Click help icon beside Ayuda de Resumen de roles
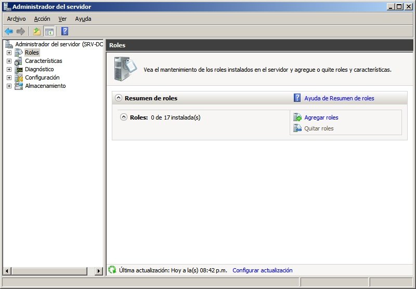This screenshot has width=416, height=289. pyautogui.click(x=297, y=98)
